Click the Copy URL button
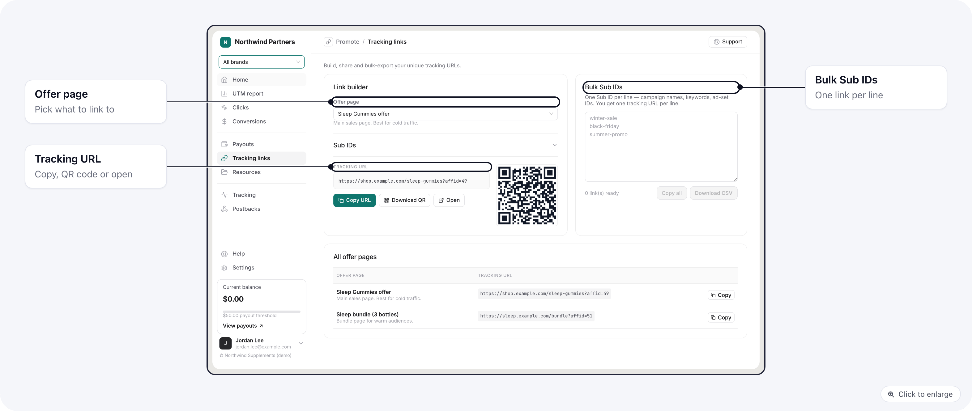972x411 pixels. point(354,200)
